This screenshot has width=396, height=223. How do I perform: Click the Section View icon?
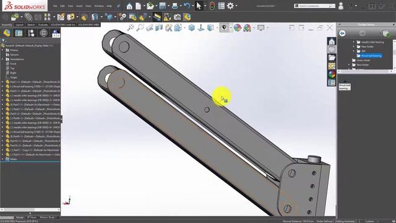pyautogui.click(x=159, y=27)
